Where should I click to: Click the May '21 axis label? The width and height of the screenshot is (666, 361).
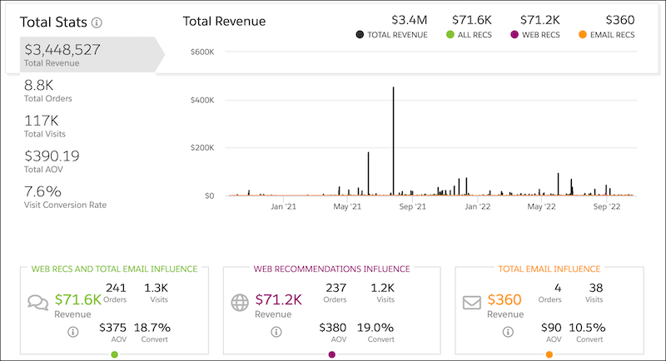point(347,206)
